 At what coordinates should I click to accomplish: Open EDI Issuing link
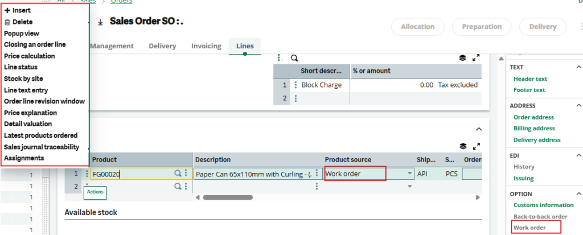pos(524,178)
